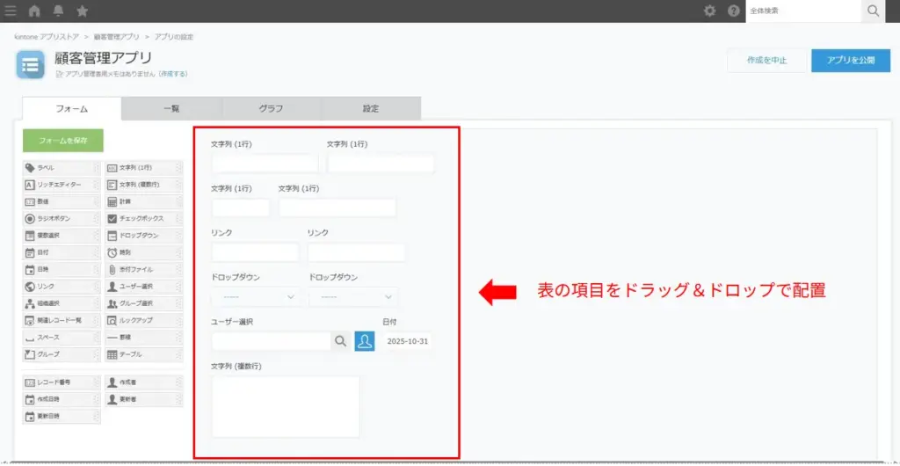
Task: Select the 複数選択 field in the palette
Action: point(62,236)
